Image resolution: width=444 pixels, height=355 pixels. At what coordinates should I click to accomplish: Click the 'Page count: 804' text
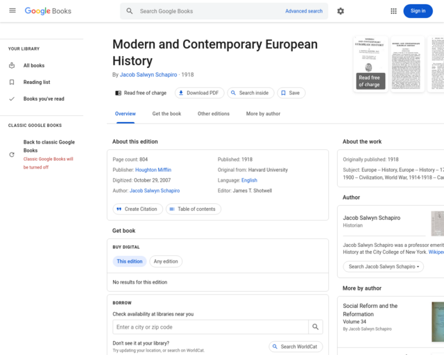point(130,159)
